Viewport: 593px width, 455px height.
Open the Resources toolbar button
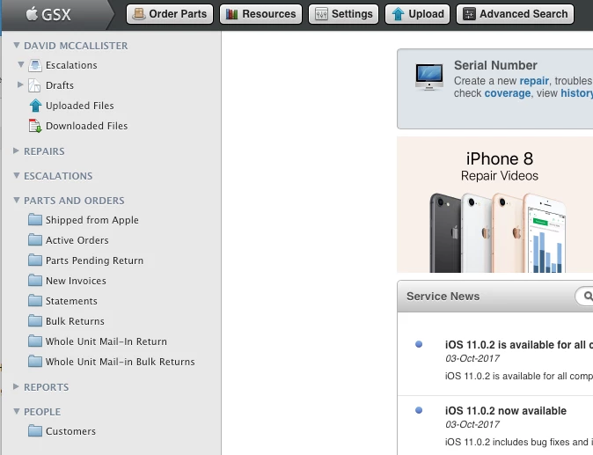[x=261, y=14]
